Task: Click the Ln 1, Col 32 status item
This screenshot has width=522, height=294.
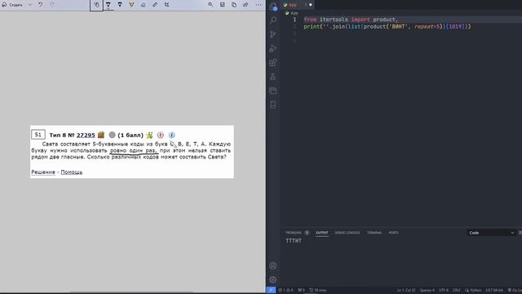Action: click(x=406, y=291)
